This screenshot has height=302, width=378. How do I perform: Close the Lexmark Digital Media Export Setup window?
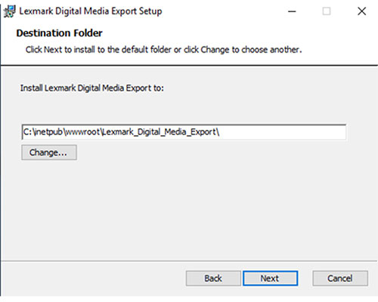pyautogui.click(x=361, y=11)
